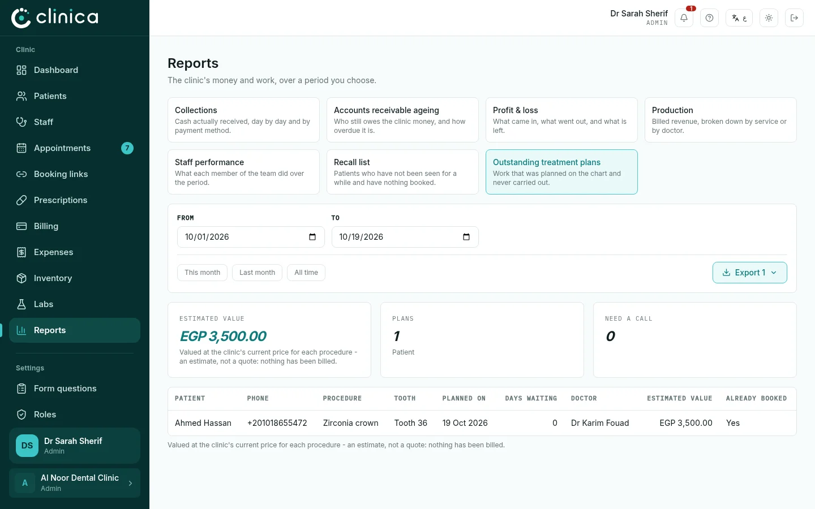Click phone number +201018655472
The height and width of the screenshot is (509, 815).
pos(277,423)
